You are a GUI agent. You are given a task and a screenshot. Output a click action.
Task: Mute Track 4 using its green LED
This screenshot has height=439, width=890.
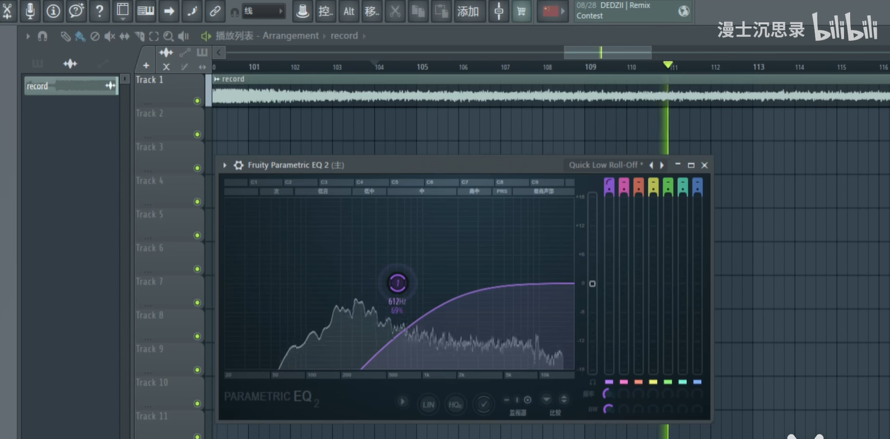(x=197, y=202)
